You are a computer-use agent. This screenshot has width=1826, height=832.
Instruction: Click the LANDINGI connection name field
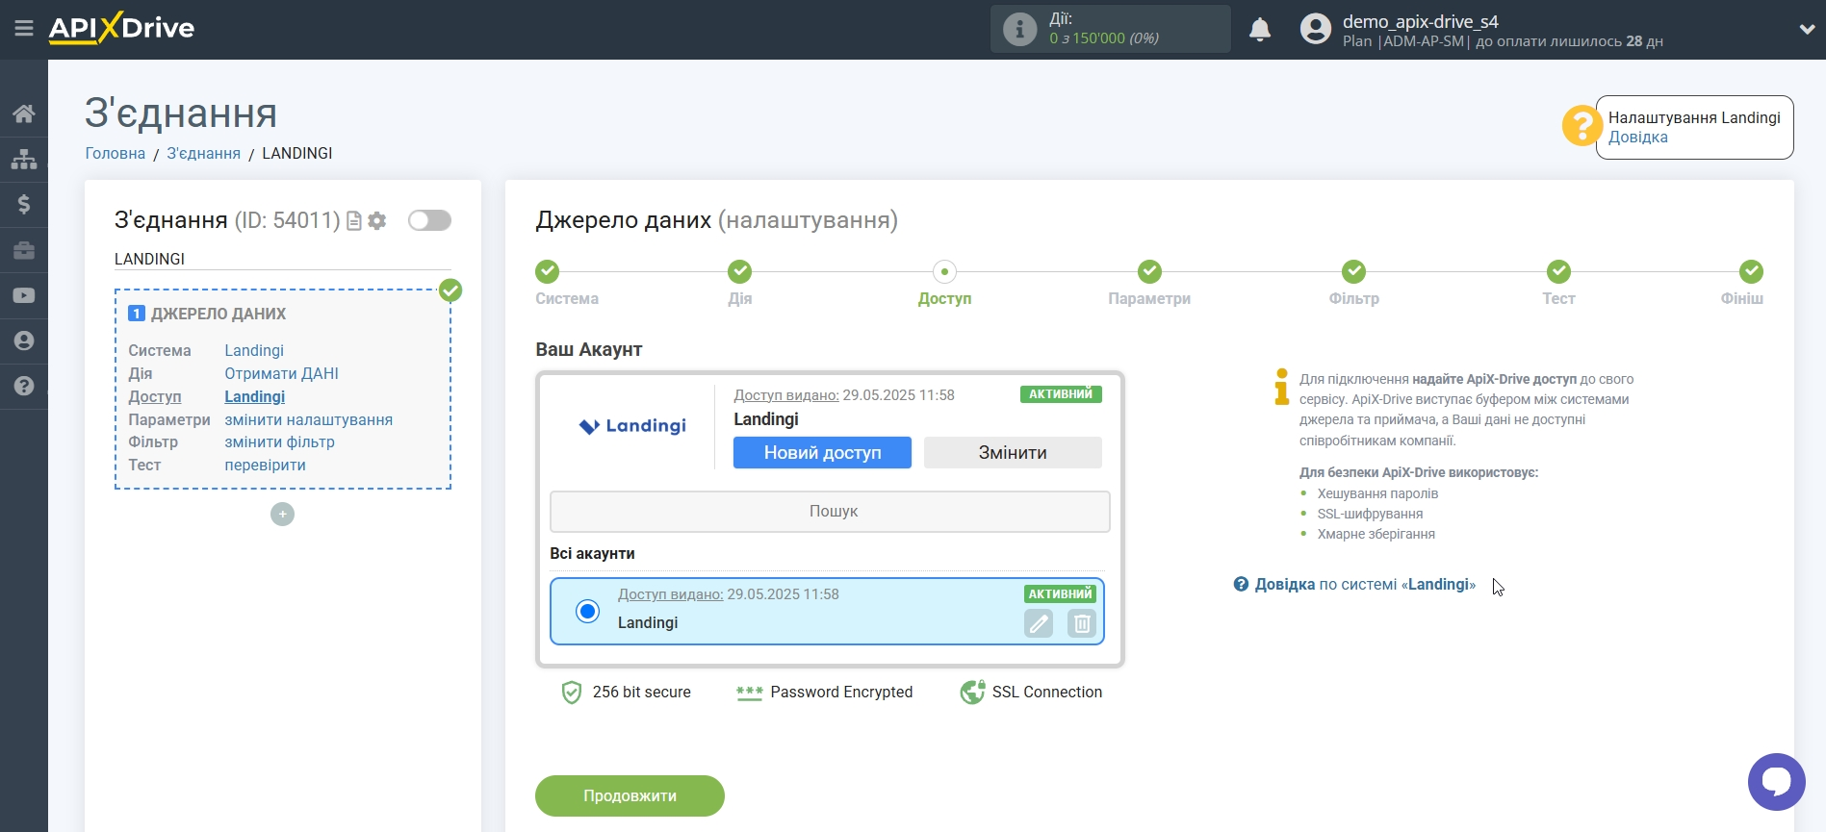(282, 259)
